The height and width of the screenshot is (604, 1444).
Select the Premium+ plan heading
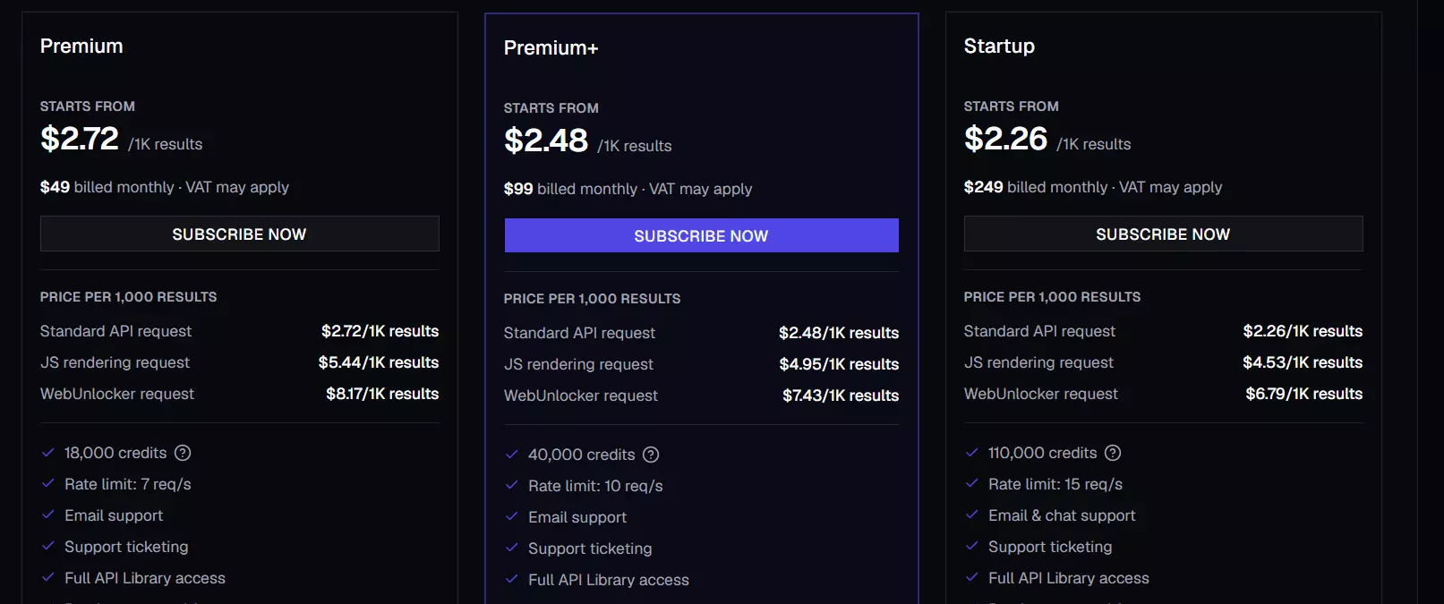point(551,47)
